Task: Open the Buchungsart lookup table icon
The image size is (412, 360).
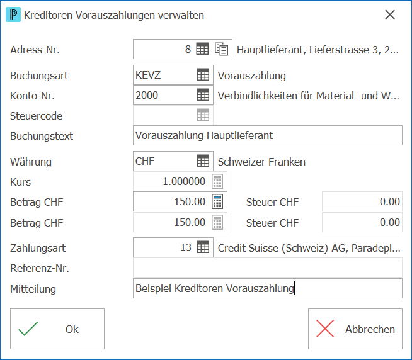Action: (203, 75)
